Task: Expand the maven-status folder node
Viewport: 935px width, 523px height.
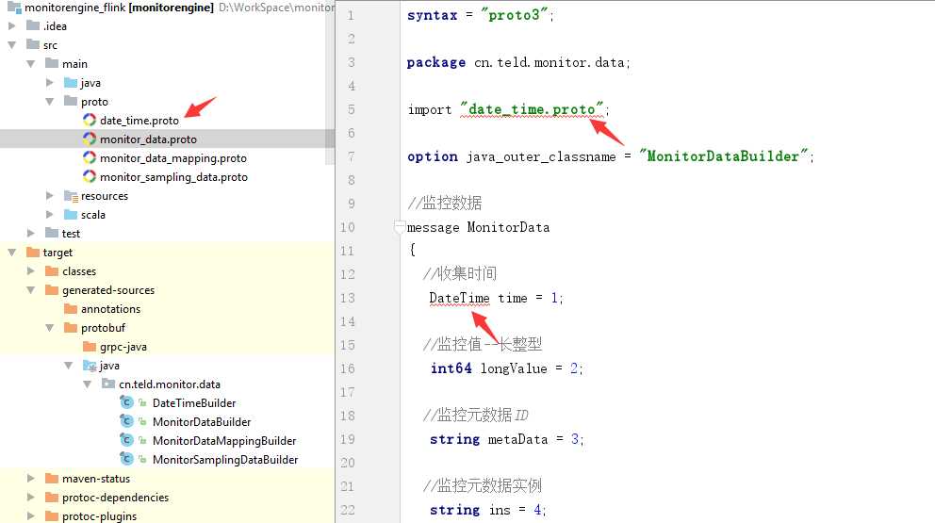Action: tap(30, 479)
